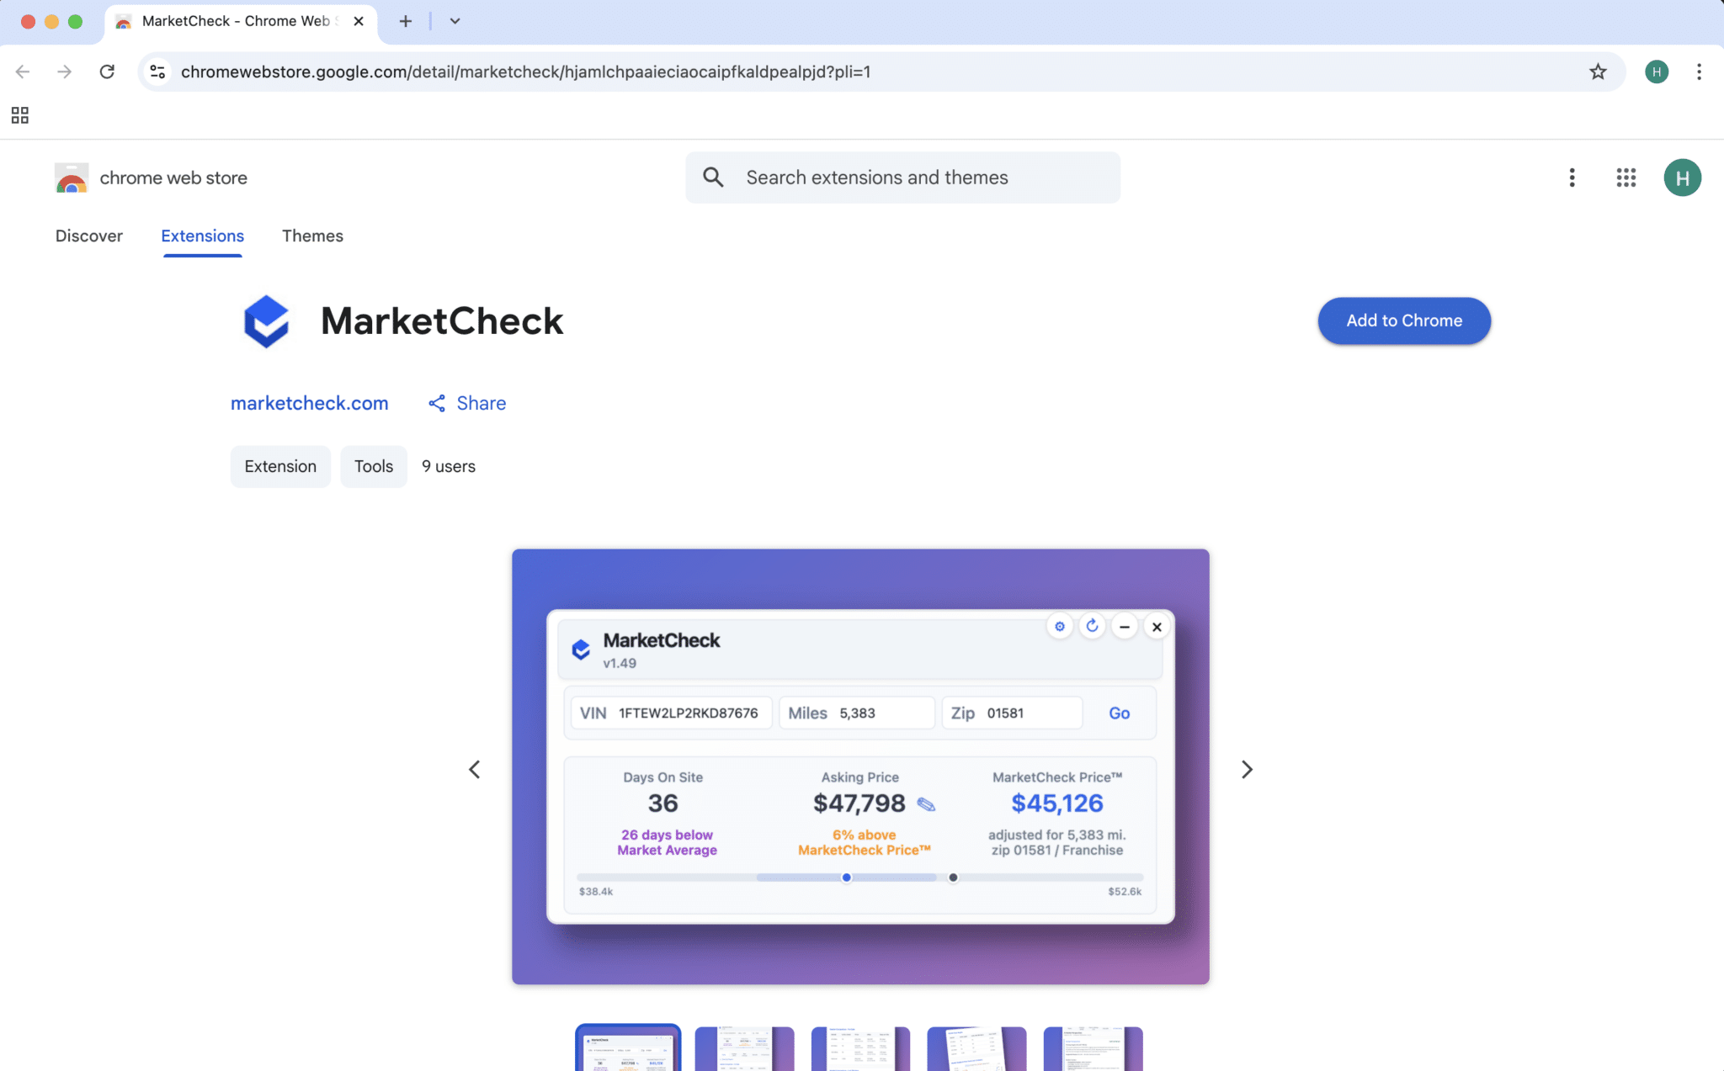1724x1071 pixels.
Task: Click the browser reload icon
Action: coord(107,72)
